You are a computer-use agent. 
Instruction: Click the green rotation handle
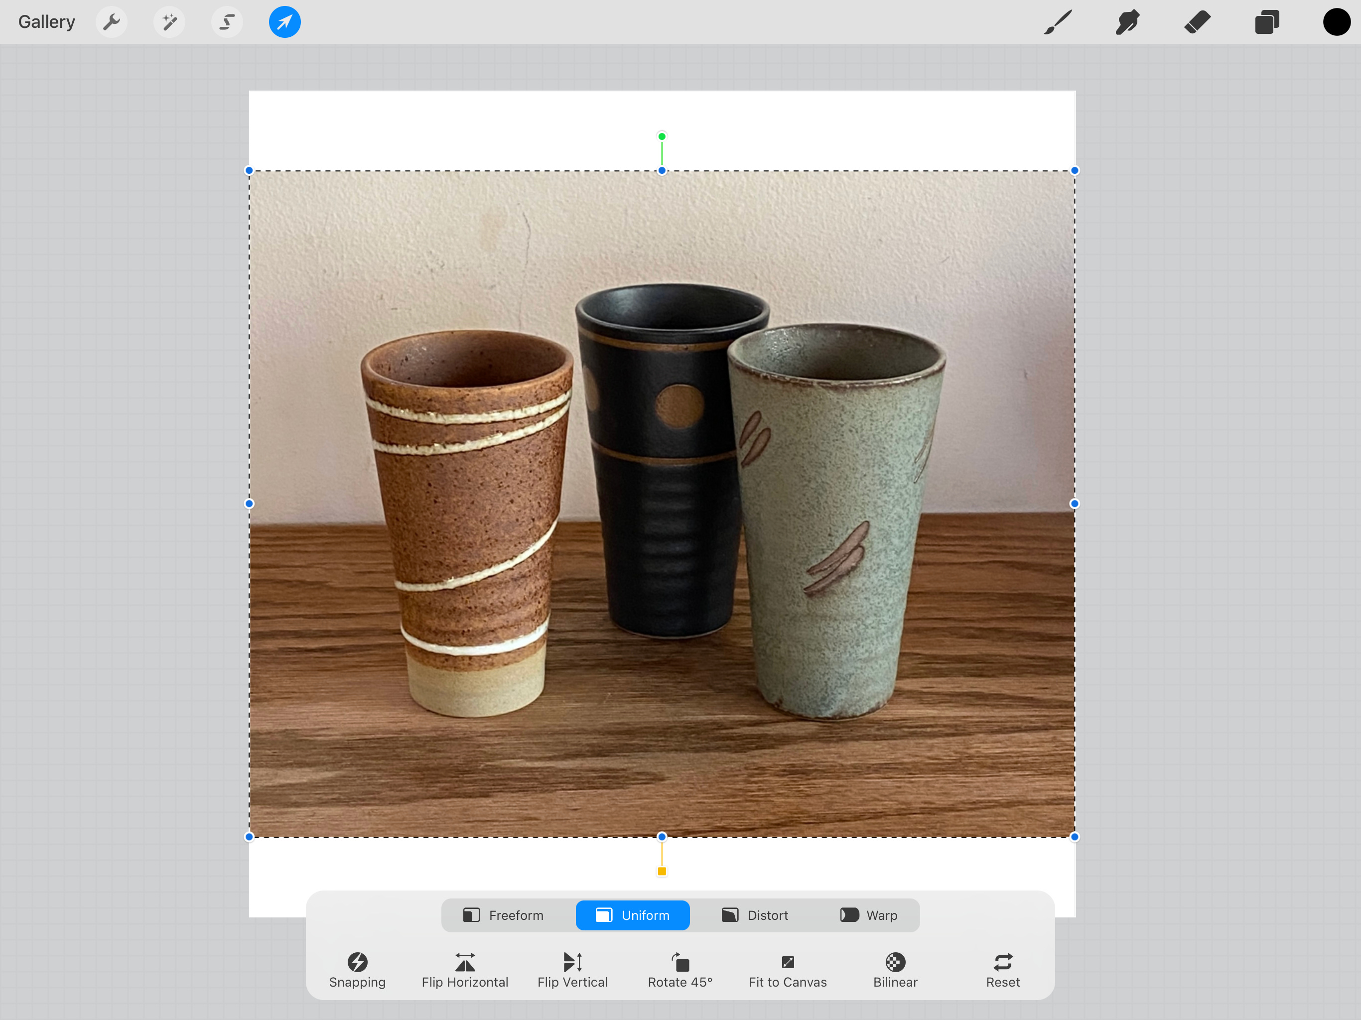click(x=662, y=136)
